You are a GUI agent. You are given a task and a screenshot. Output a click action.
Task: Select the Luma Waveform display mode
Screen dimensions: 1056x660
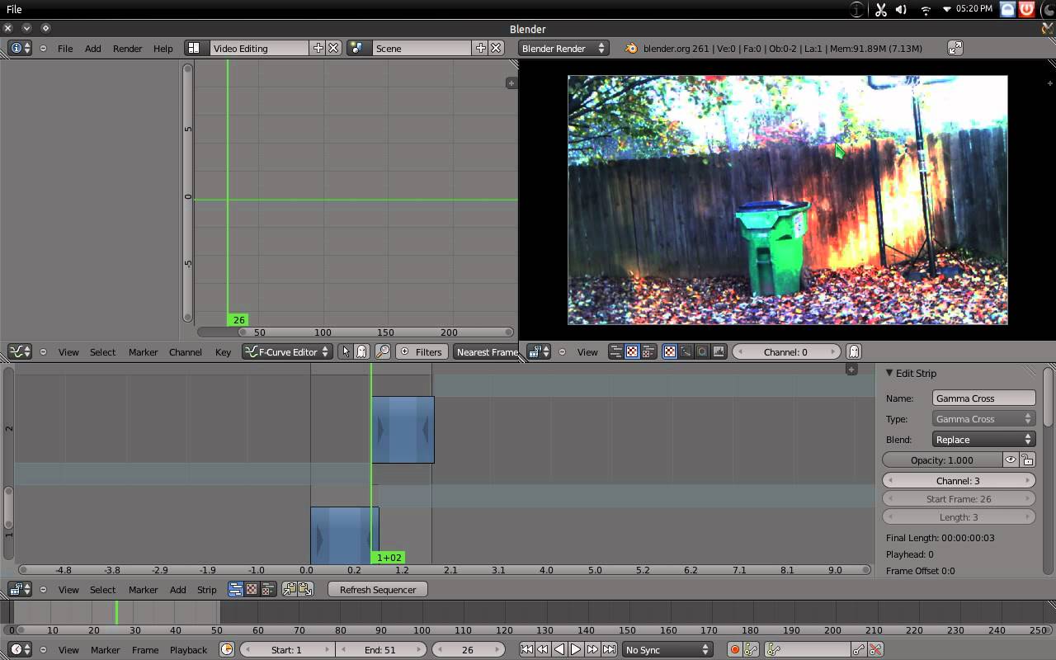686,351
